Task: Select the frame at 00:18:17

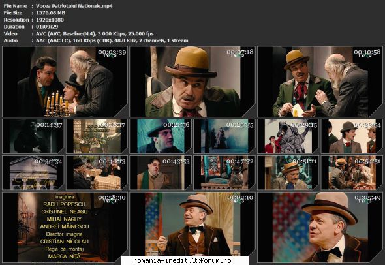Action: (x=97, y=136)
